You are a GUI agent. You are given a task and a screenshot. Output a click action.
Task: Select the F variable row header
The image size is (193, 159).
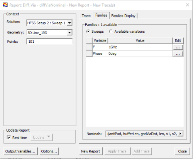tap(89, 47)
